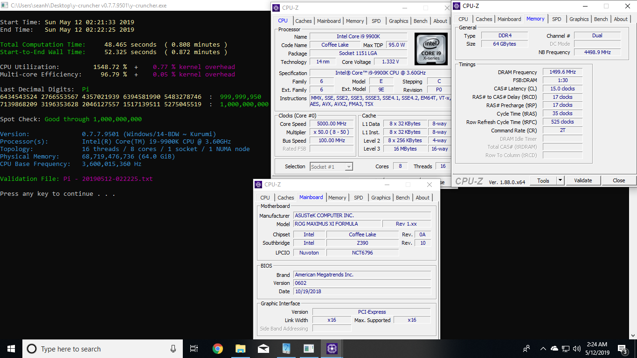The width and height of the screenshot is (637, 358).
Task: Switch to Mainboard tab in CPU window
Action: pyautogui.click(x=329, y=21)
